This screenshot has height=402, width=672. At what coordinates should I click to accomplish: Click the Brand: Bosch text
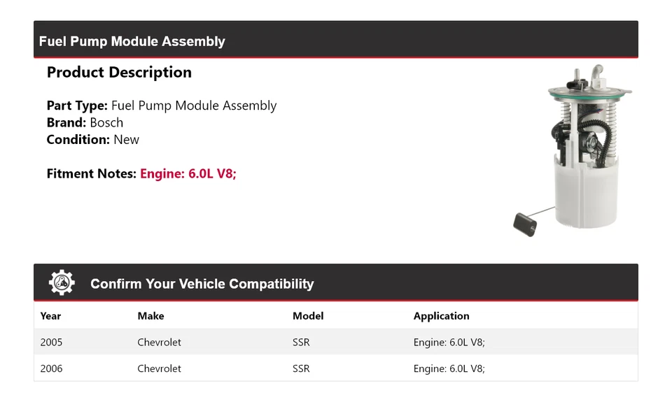pos(85,122)
